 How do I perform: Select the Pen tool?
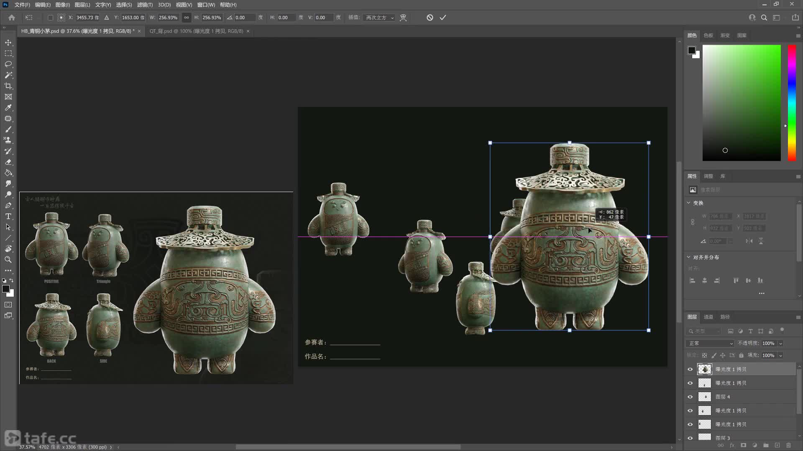click(x=8, y=205)
